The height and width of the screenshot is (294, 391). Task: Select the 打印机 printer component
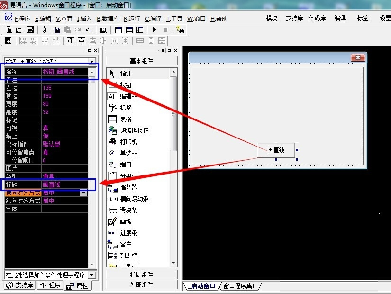(x=128, y=142)
